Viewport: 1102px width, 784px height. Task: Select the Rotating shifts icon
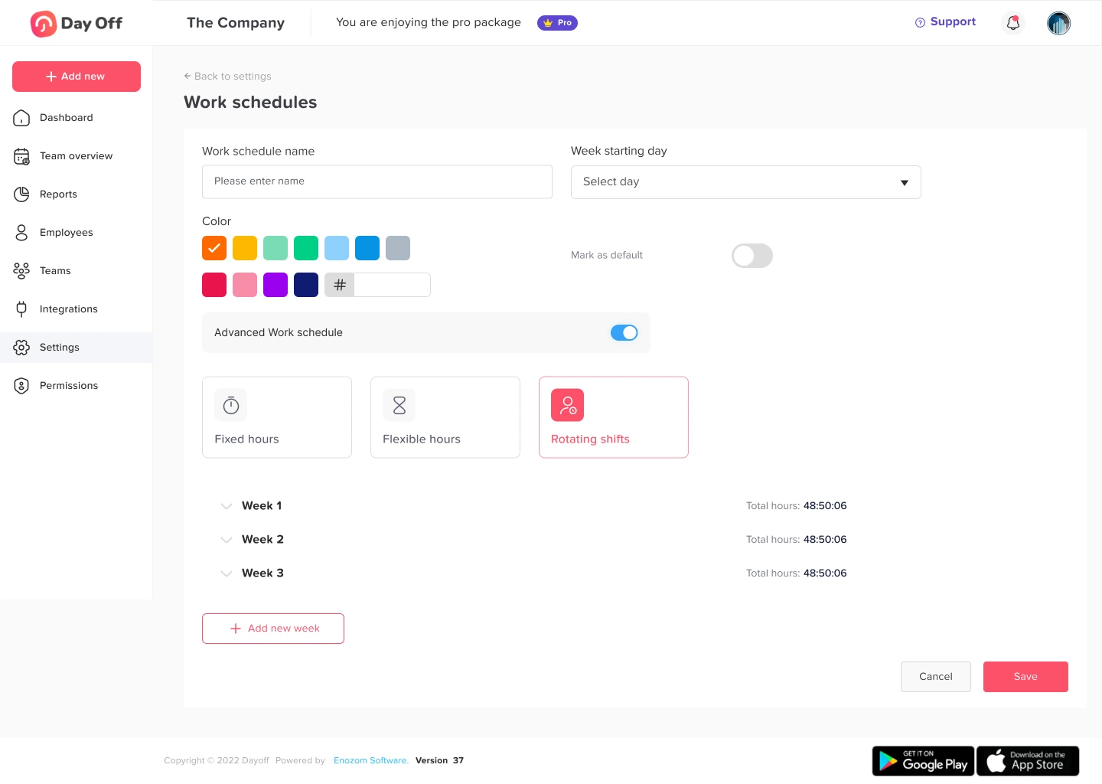(568, 406)
